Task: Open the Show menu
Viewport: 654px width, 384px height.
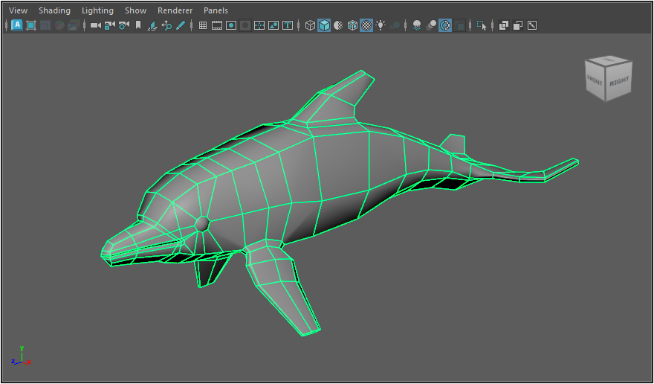Action: (135, 10)
